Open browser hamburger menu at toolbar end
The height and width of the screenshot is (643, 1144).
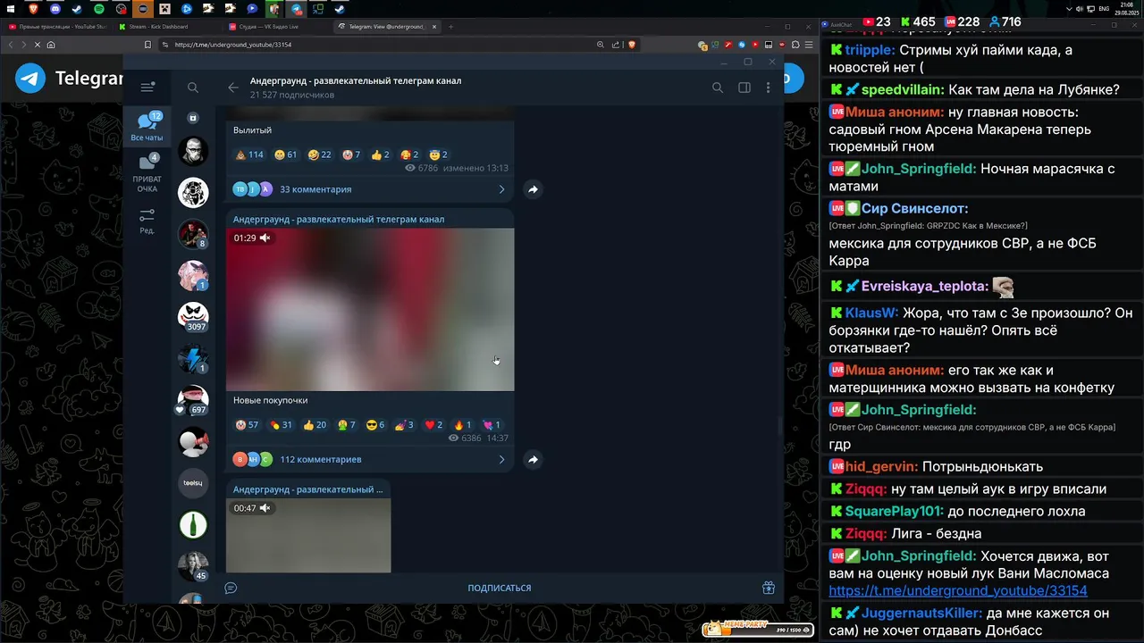click(x=807, y=45)
